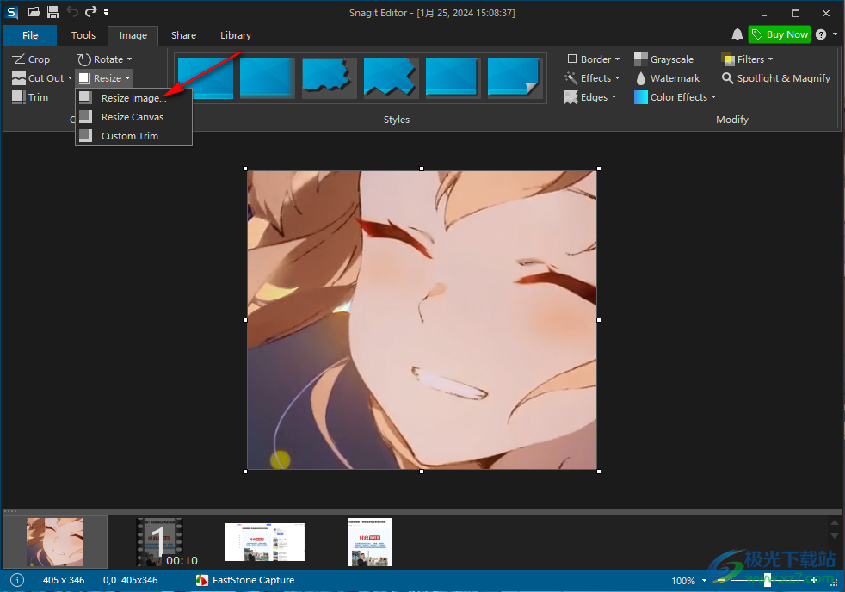Open the Color Effects dropdown

tap(675, 97)
